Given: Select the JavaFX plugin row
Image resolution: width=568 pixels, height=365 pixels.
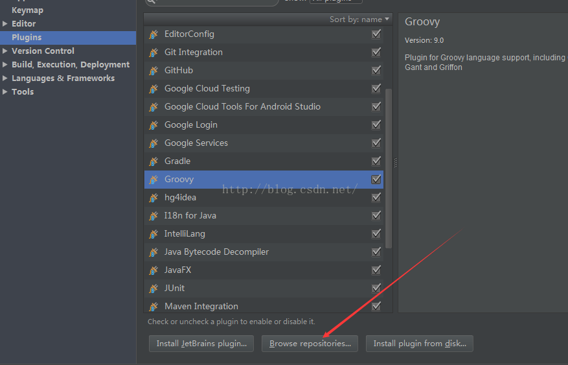Looking at the screenshot, I should click(264, 270).
